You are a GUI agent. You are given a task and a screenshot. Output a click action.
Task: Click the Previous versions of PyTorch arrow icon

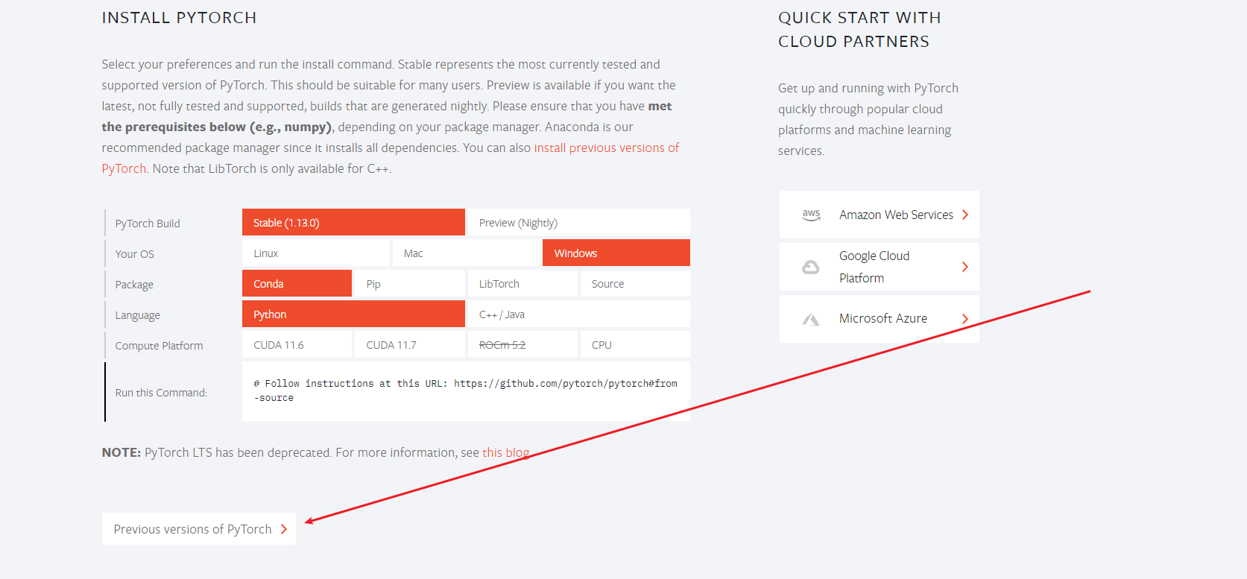[x=284, y=529]
